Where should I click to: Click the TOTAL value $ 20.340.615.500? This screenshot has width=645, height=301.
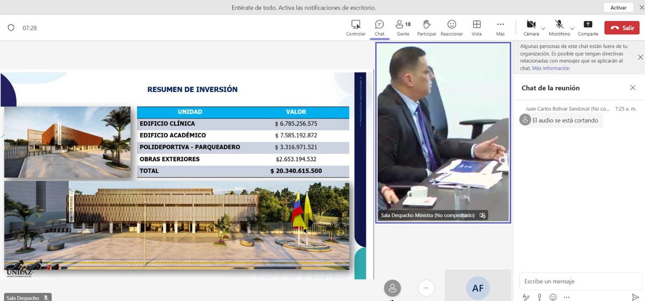click(296, 171)
